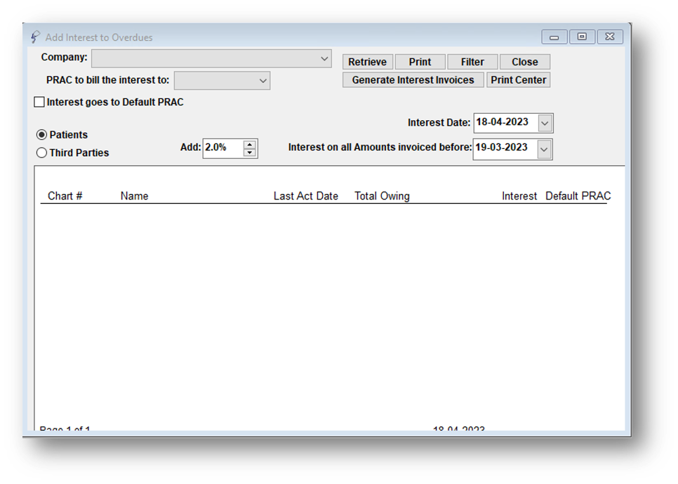Open the PRAC to bill interest dropdown
678x484 pixels.
point(262,81)
